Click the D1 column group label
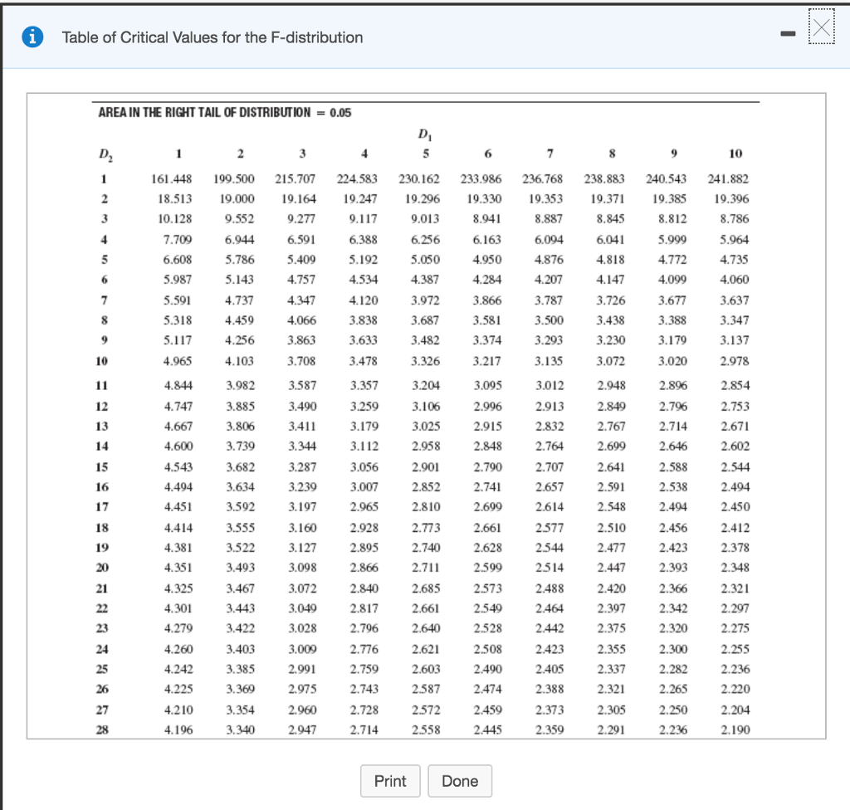 click(x=424, y=134)
